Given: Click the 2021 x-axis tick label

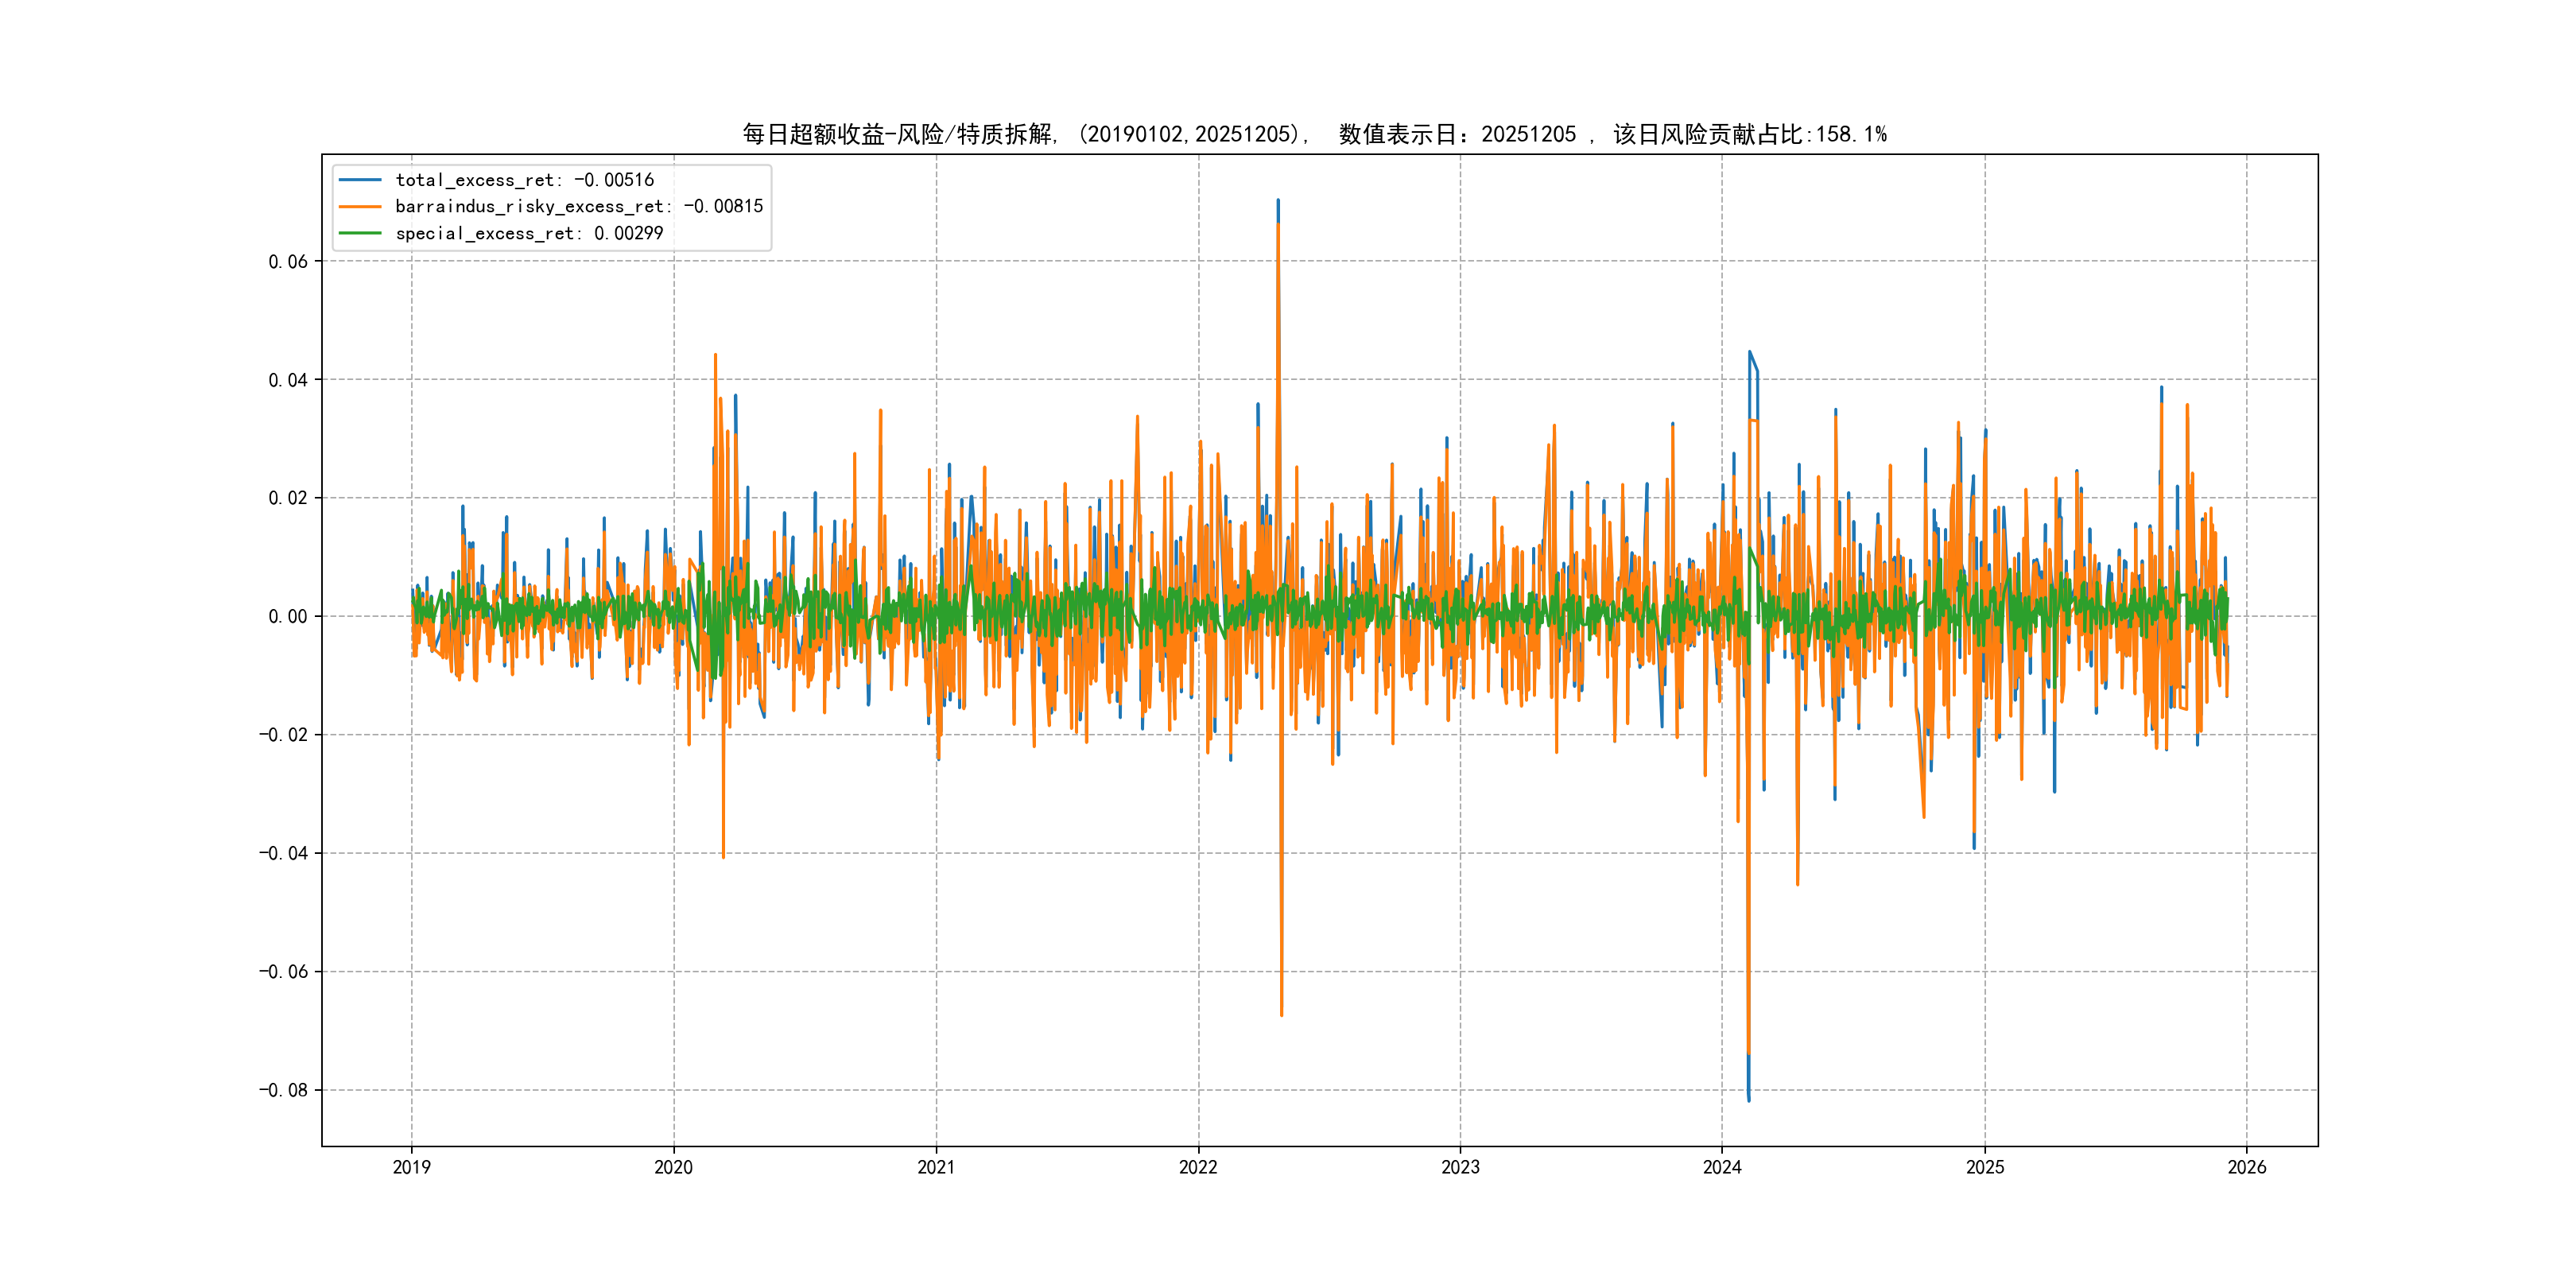Looking at the screenshot, I should coord(936,1167).
